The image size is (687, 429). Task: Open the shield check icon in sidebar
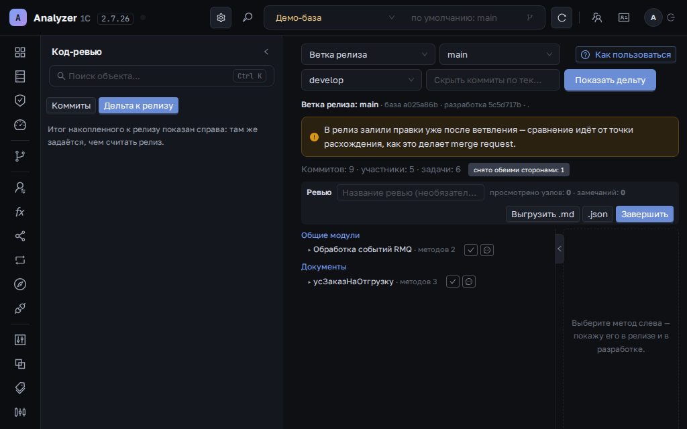[x=20, y=101]
